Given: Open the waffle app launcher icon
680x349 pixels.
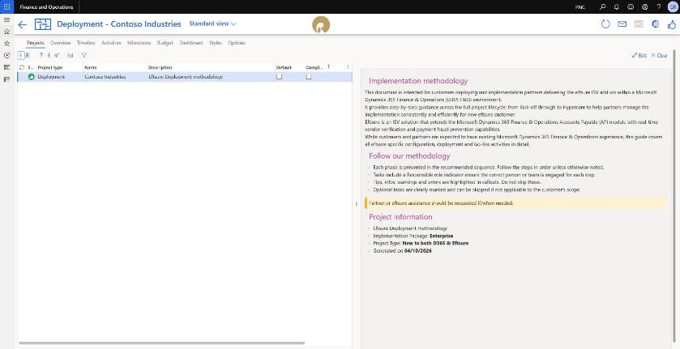Looking at the screenshot, I should pos(7,7).
